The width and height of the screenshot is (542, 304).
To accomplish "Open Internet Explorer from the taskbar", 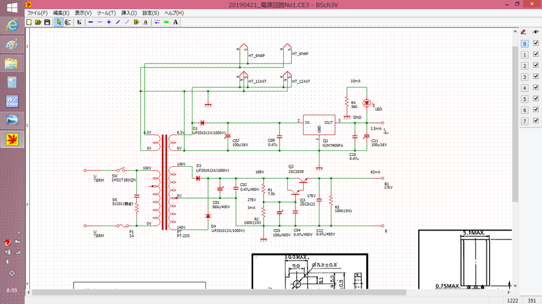I will (x=12, y=25).
